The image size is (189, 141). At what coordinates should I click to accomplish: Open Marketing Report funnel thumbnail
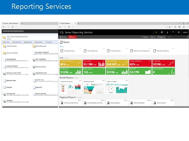click(x=94, y=89)
